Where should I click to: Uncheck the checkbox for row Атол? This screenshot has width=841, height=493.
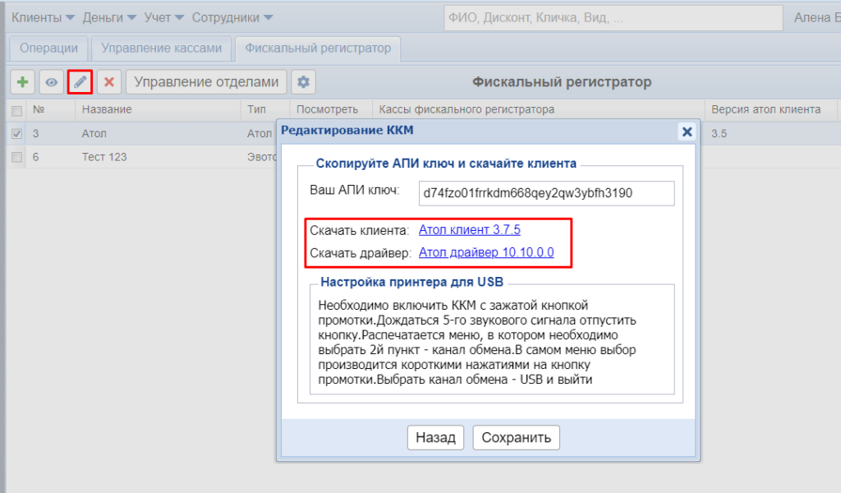pyautogui.click(x=16, y=134)
